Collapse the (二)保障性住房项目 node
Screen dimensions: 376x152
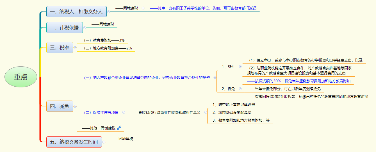tap(124, 112)
